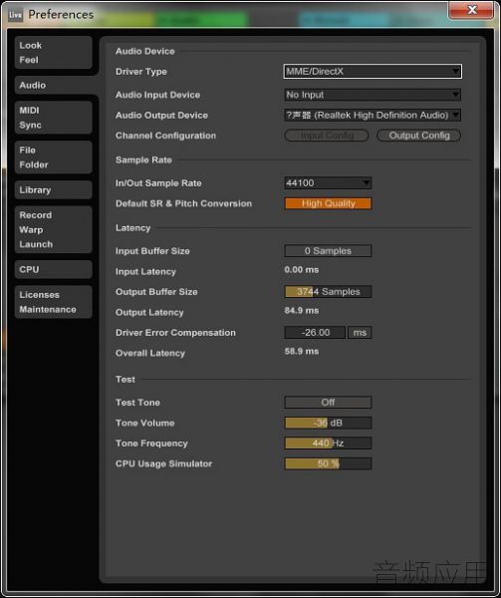The image size is (501, 598).
Task: Open the Licenses Maintenance tab
Action: pos(54,302)
